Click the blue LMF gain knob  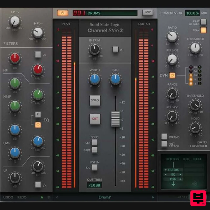[15, 130]
